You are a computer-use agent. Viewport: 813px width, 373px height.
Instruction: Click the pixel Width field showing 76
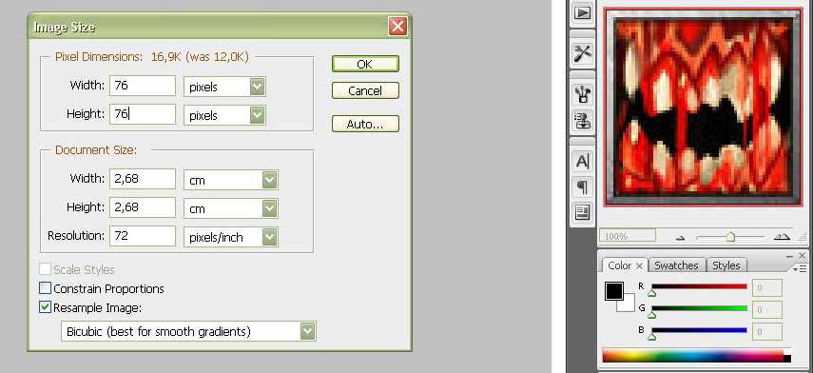143,86
